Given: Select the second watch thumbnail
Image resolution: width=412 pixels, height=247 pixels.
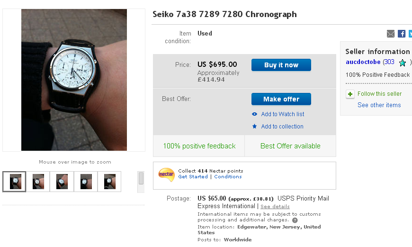Looking at the screenshot, I should 38,182.
